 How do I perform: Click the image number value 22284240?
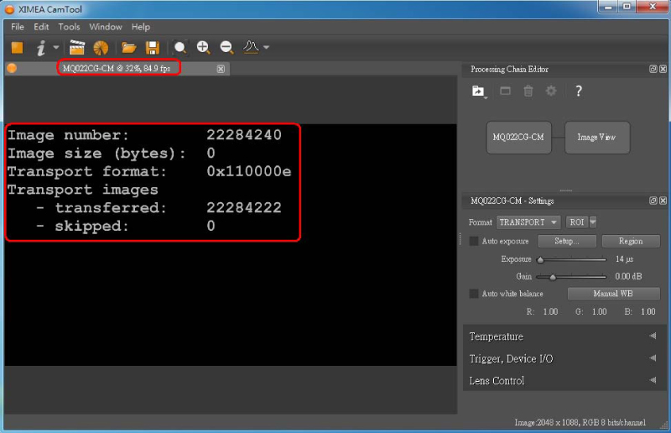(x=244, y=135)
